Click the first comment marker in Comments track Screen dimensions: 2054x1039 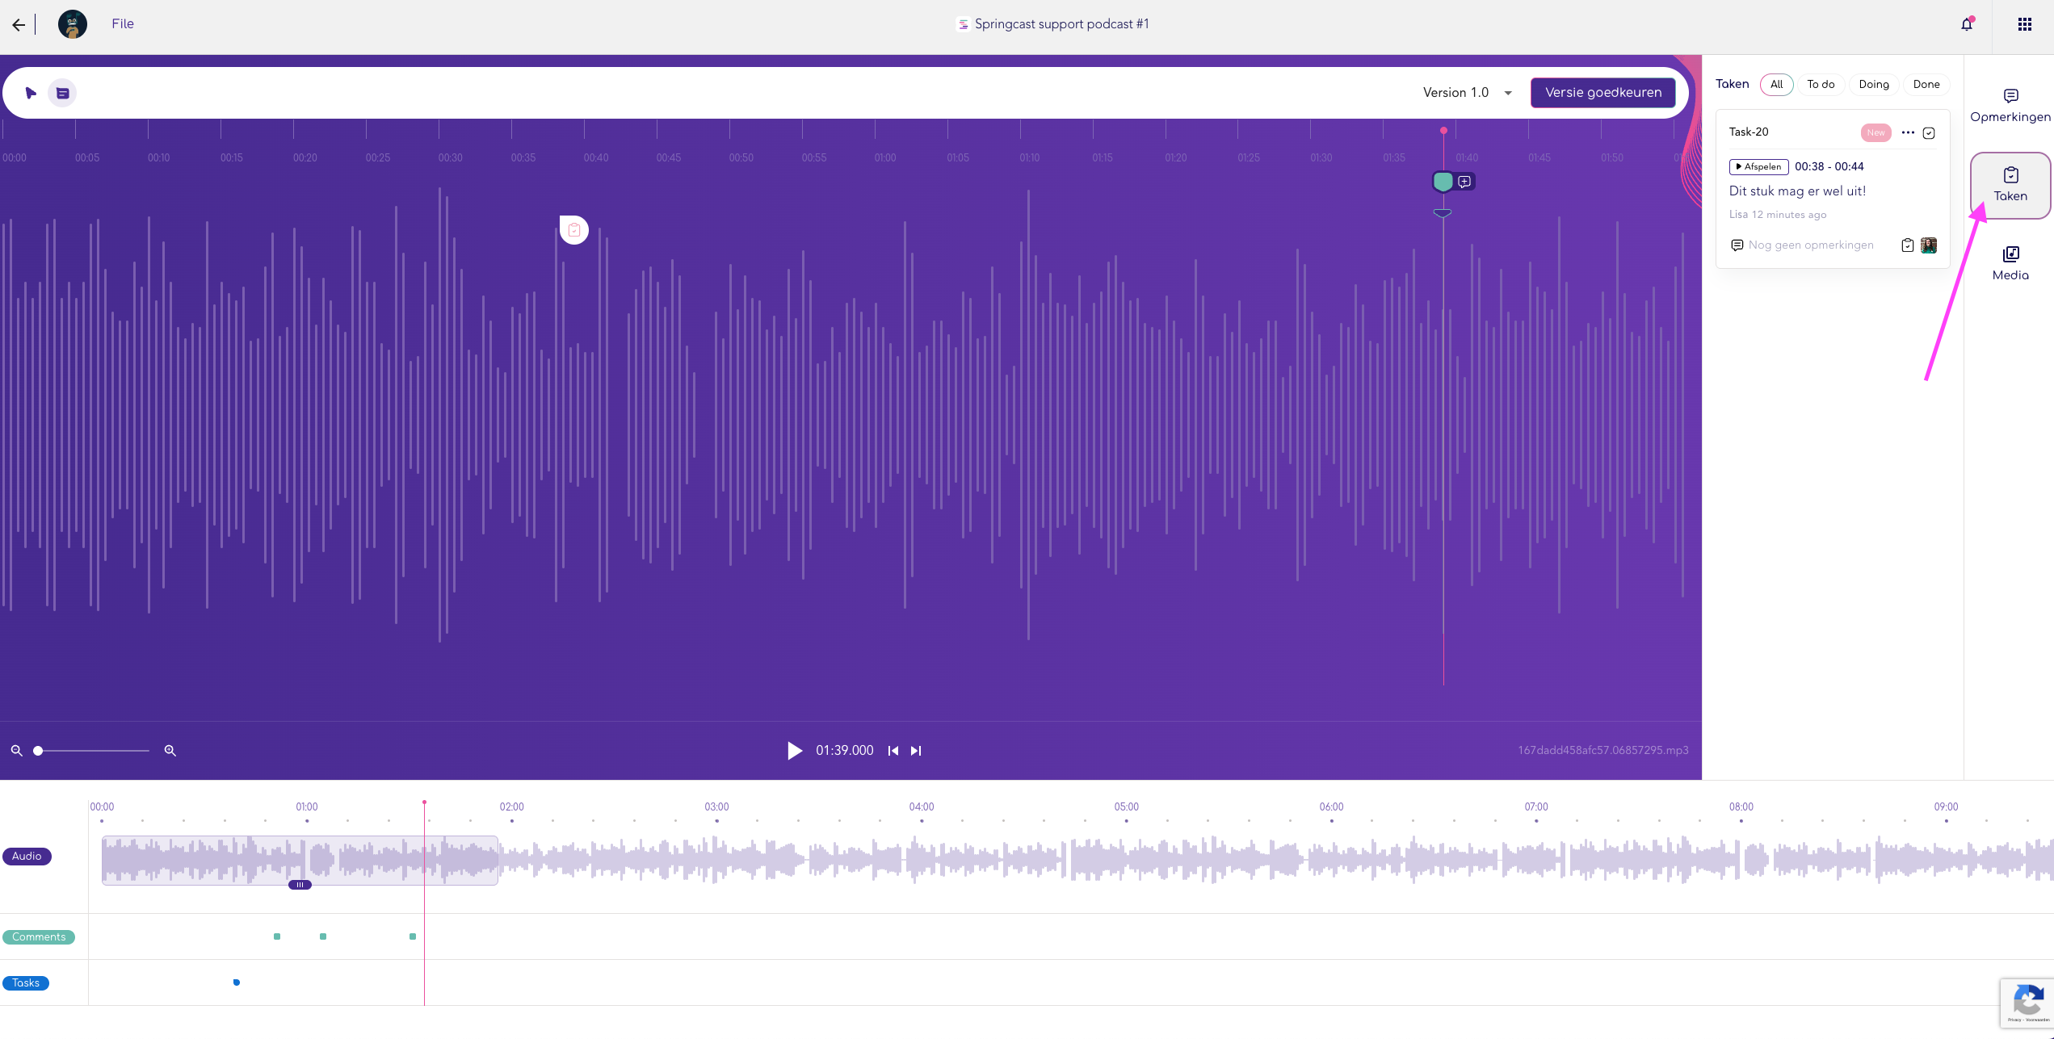click(x=277, y=936)
